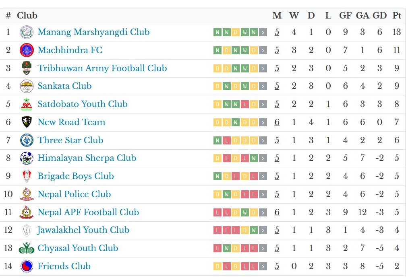Click the Satdobato Youth Club logo
The height and width of the screenshot is (278, 406).
27,104
